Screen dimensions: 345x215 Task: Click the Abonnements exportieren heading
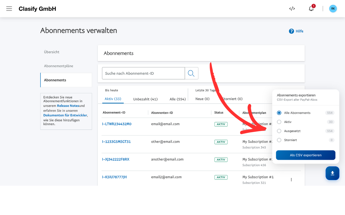[x=296, y=95]
